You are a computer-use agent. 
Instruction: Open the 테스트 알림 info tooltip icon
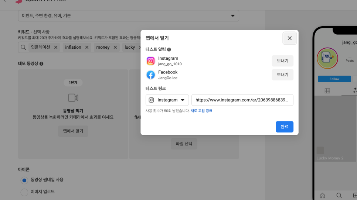169,49
